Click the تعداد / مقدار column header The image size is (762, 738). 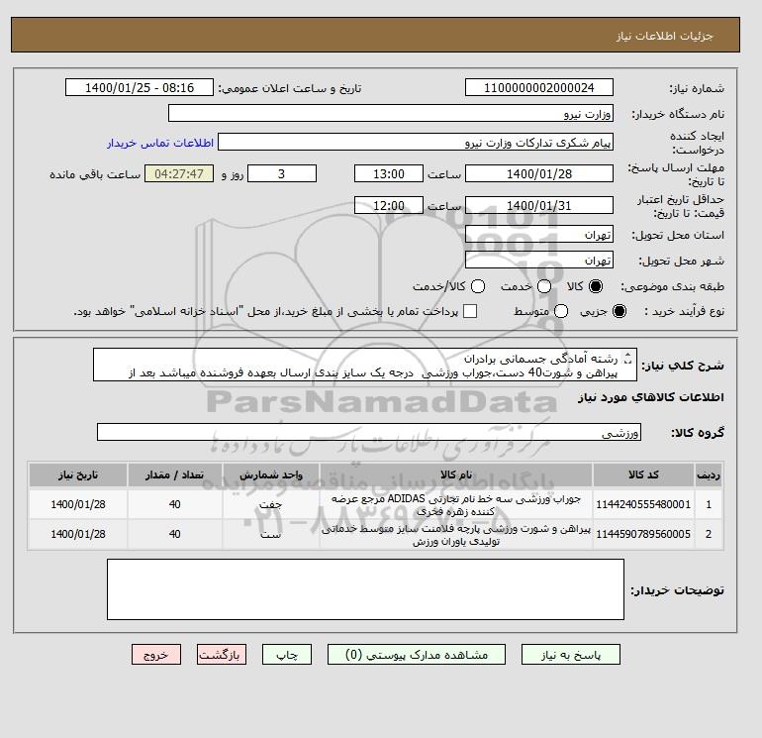175,475
